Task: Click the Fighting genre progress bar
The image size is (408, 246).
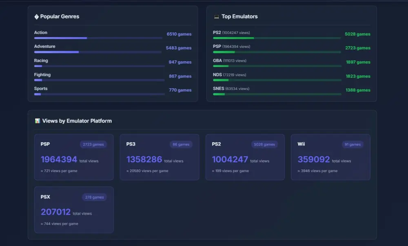Action: (x=100, y=80)
